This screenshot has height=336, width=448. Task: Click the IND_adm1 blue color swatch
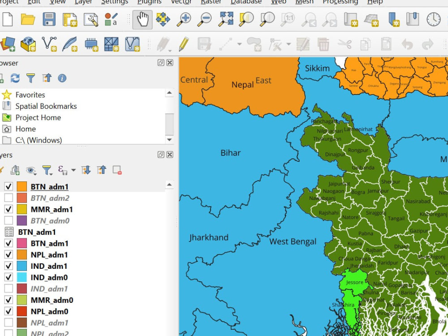pyautogui.click(x=22, y=266)
